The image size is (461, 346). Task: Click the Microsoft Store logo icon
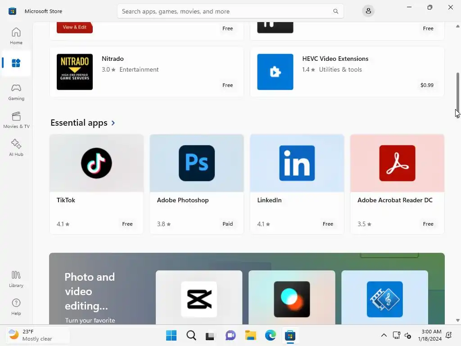(x=12, y=11)
